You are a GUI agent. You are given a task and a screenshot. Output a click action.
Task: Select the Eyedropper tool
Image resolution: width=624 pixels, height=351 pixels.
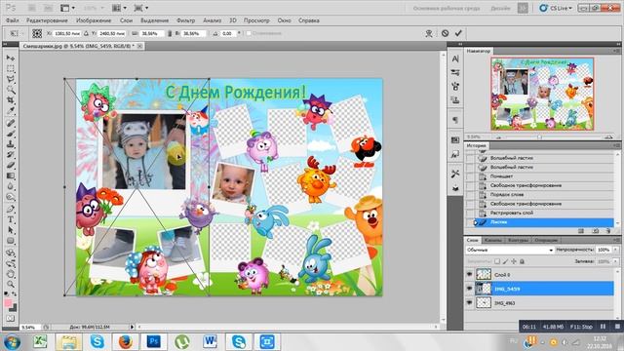pyautogui.click(x=11, y=111)
